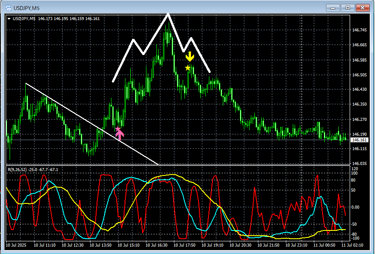Click the USDJPY,M5 title bar text
Image resolution: width=375 pixels, height=254 pixels.
tap(27, 8)
